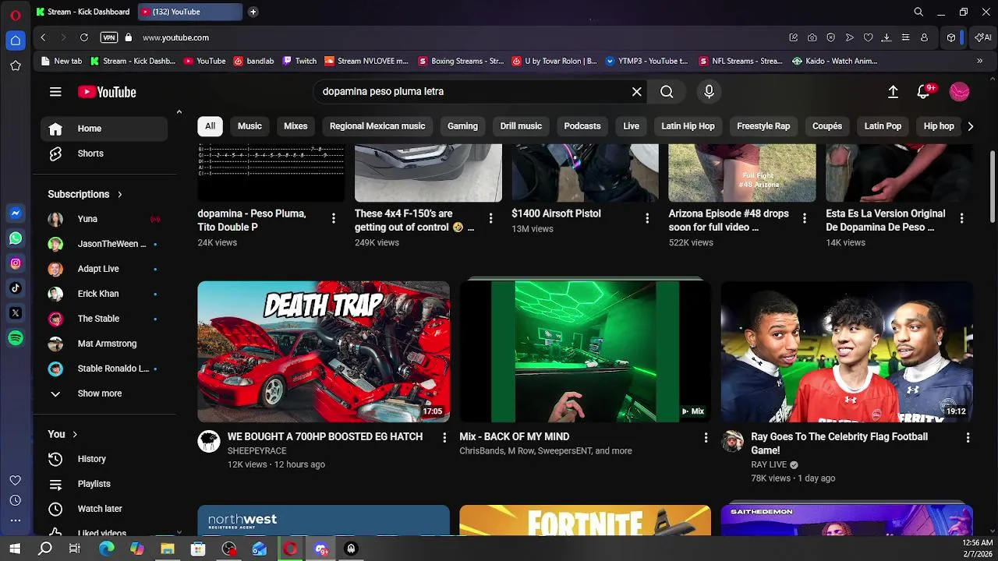The image size is (998, 561).
Task: Open the YouTube hamburger guide menu
Action: tap(55, 92)
